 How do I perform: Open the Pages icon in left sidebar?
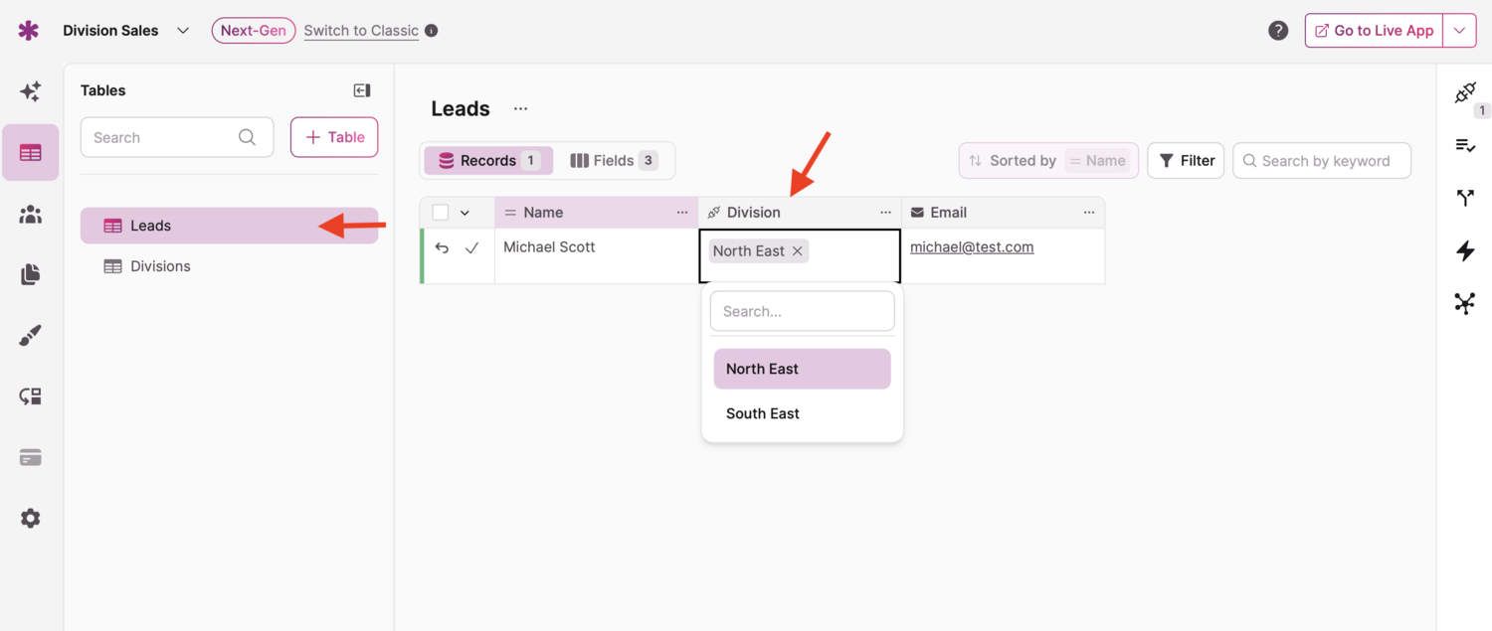[31, 274]
